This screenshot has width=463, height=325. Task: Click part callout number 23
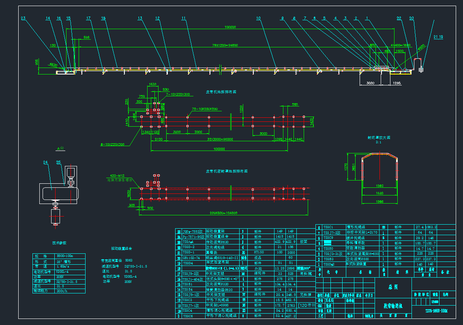(23, 18)
